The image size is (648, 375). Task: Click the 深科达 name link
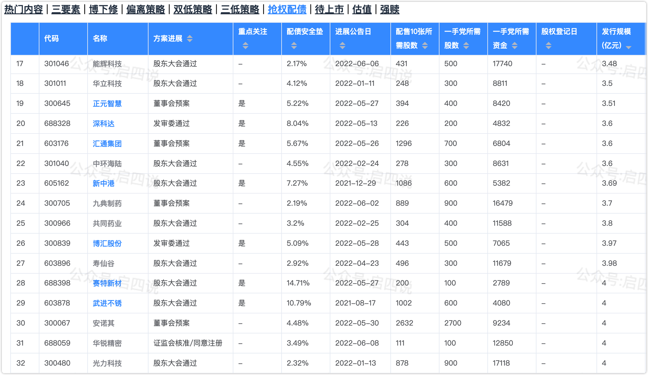103,124
